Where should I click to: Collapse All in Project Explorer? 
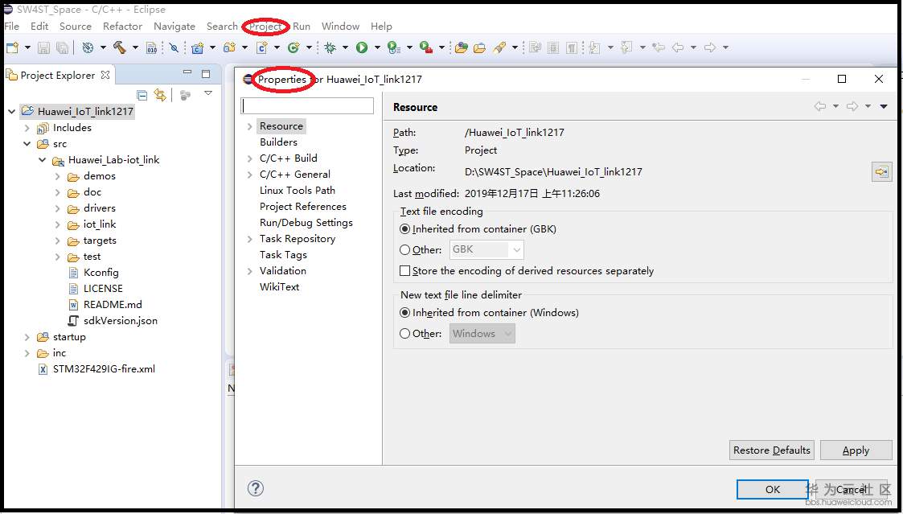click(142, 95)
